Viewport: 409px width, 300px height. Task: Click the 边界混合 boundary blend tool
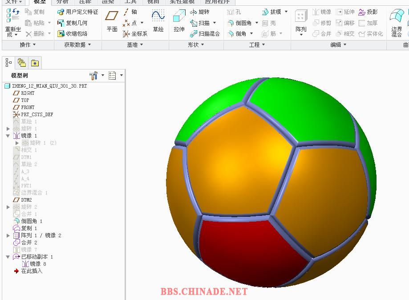(x=397, y=23)
